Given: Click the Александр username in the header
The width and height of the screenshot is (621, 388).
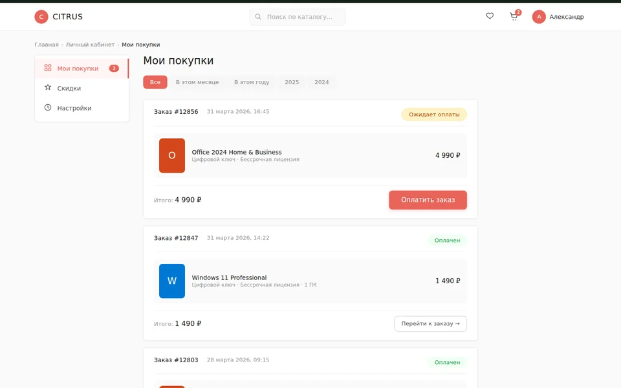Looking at the screenshot, I should tap(567, 17).
